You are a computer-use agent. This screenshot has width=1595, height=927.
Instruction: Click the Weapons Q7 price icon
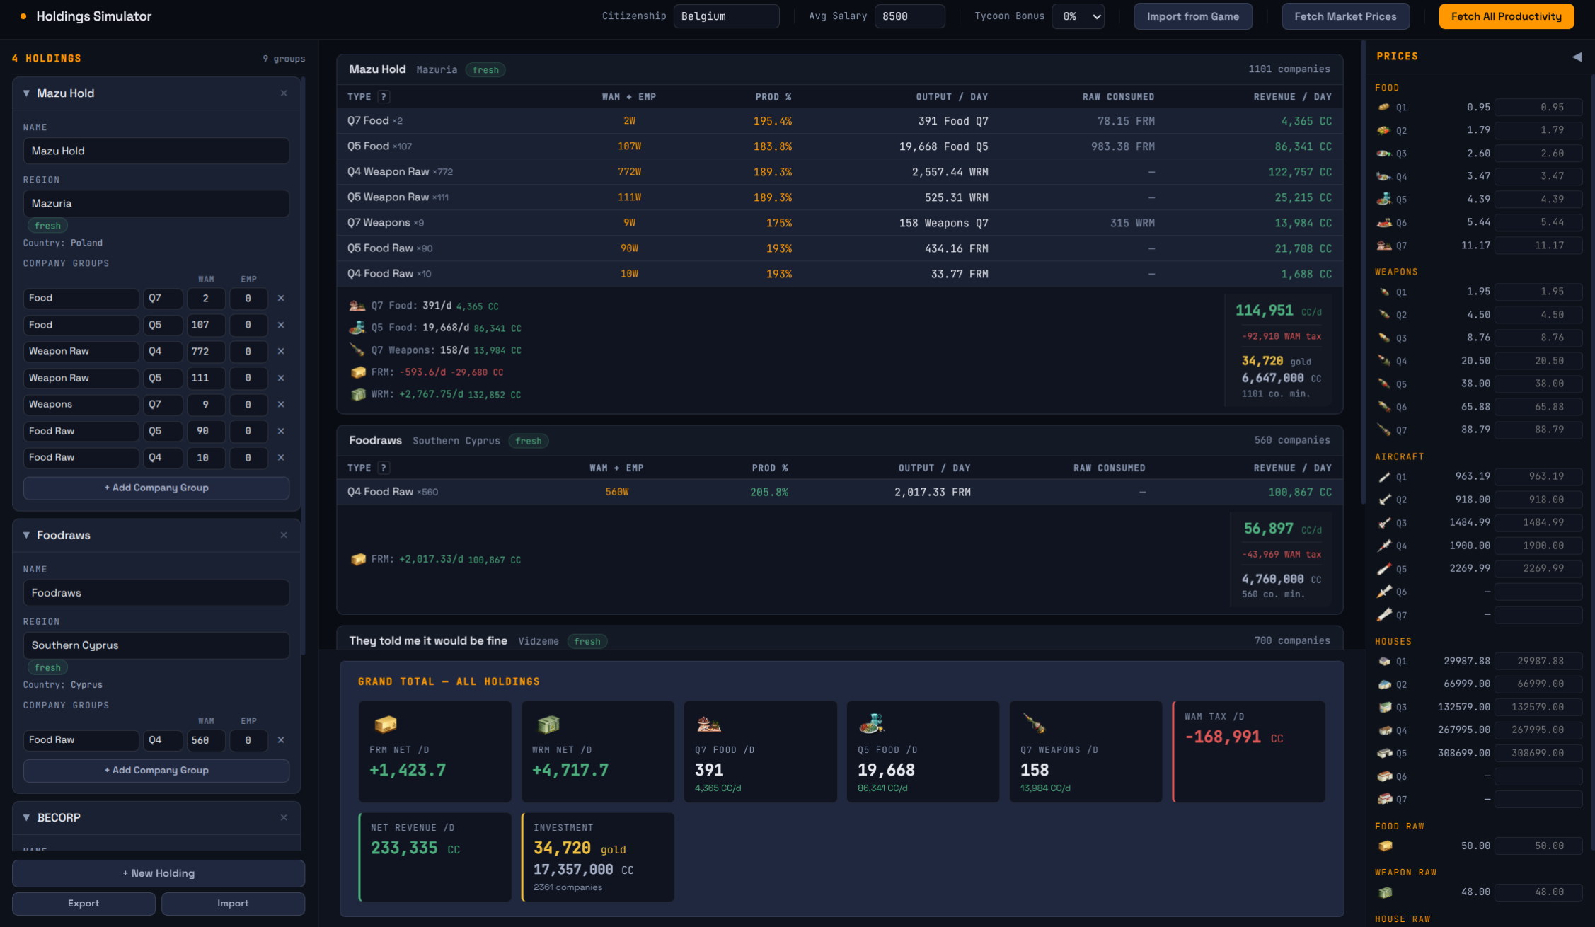point(1383,430)
